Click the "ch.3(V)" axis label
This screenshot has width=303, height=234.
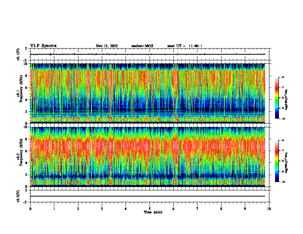tap(18, 196)
